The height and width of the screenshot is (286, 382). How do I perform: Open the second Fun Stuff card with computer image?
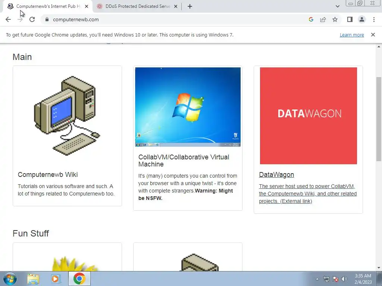188,257
